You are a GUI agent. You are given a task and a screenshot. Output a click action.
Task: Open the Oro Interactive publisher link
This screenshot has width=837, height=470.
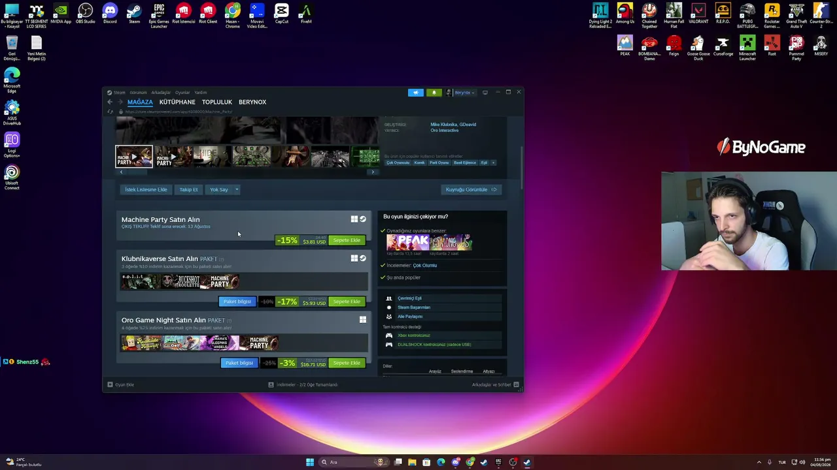(x=444, y=131)
